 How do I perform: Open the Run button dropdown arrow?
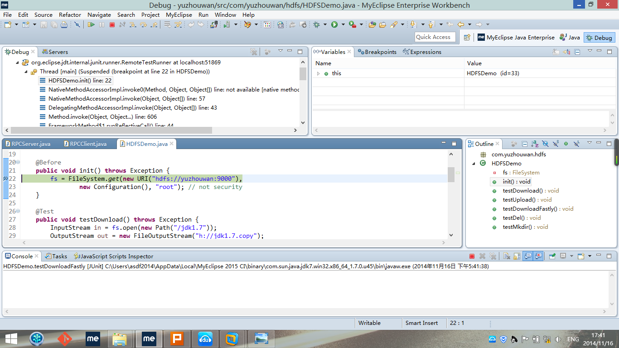tap(343, 24)
